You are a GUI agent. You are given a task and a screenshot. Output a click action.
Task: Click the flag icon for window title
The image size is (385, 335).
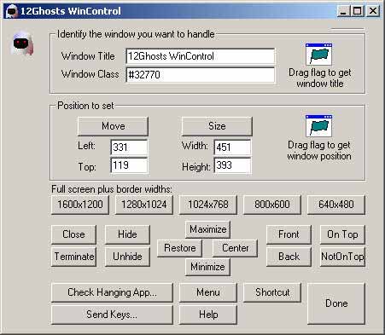click(318, 55)
